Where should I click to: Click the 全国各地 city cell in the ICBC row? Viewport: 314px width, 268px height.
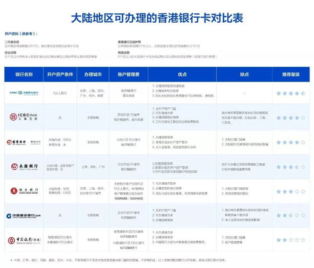[x=93, y=117]
